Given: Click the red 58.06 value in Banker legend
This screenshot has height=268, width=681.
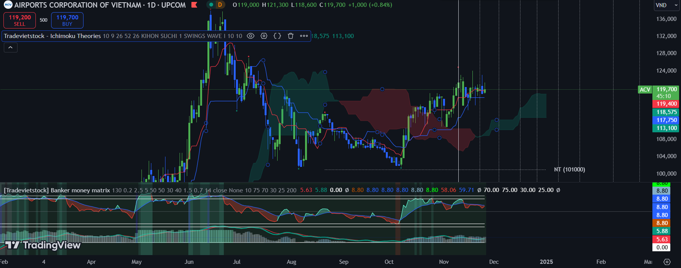Looking at the screenshot, I should (x=448, y=190).
